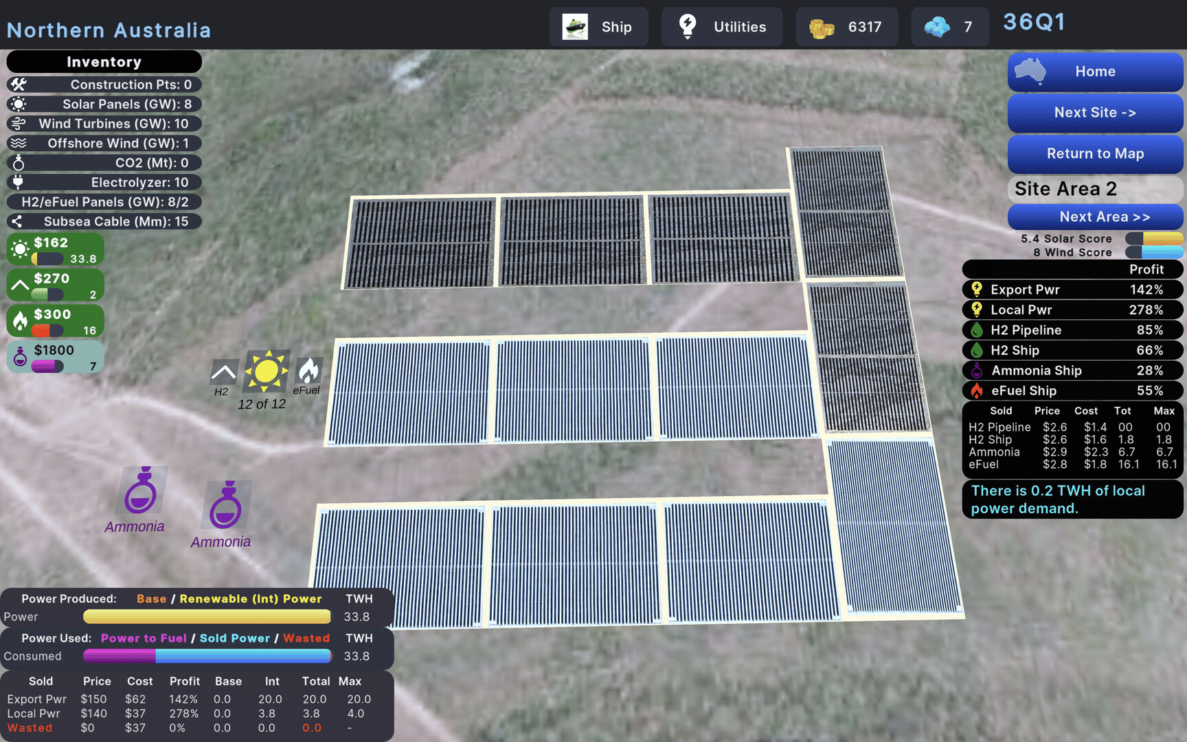Click the gold coins balance 6317
Viewport: 1187px width, 742px height.
click(846, 27)
